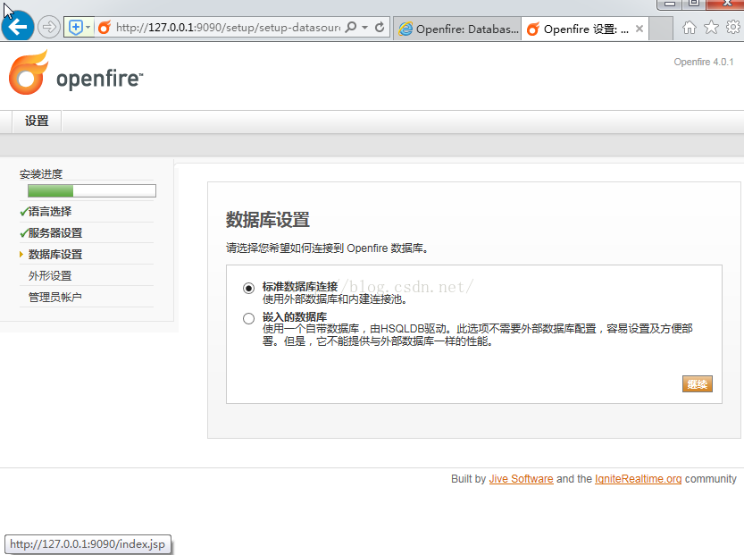Select the 嵌入的数据库 radio button
The width and height of the screenshot is (744, 555).
coord(248,318)
